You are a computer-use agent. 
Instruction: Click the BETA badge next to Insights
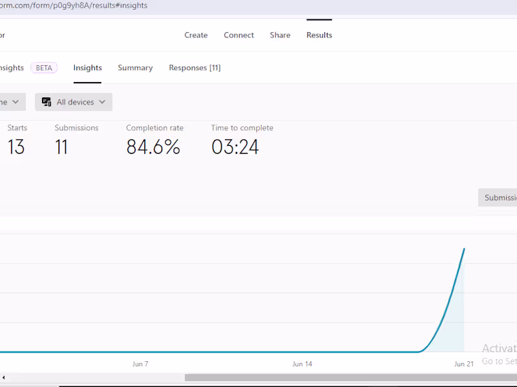click(43, 67)
